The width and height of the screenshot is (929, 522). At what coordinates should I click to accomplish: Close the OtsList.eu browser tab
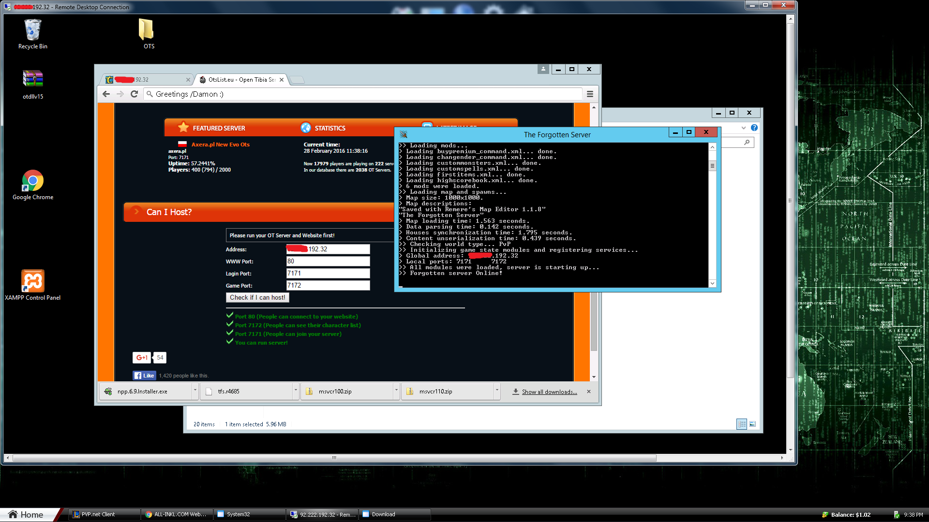(x=282, y=80)
